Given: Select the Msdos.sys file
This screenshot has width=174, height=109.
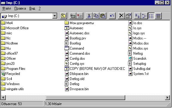Looking at the screenshot, I should [x=138, y=48].
